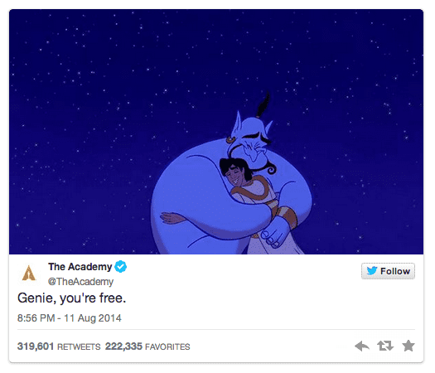Click Genie's face in the picture
The image size is (435, 373).
[253, 142]
